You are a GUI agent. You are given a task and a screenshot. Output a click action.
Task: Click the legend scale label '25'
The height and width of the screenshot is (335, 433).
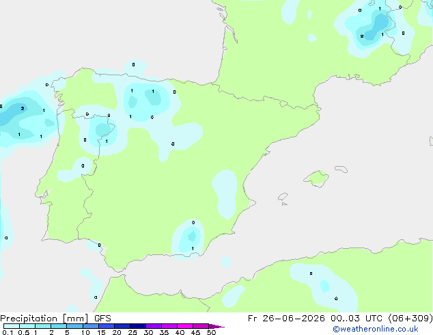point(132,332)
